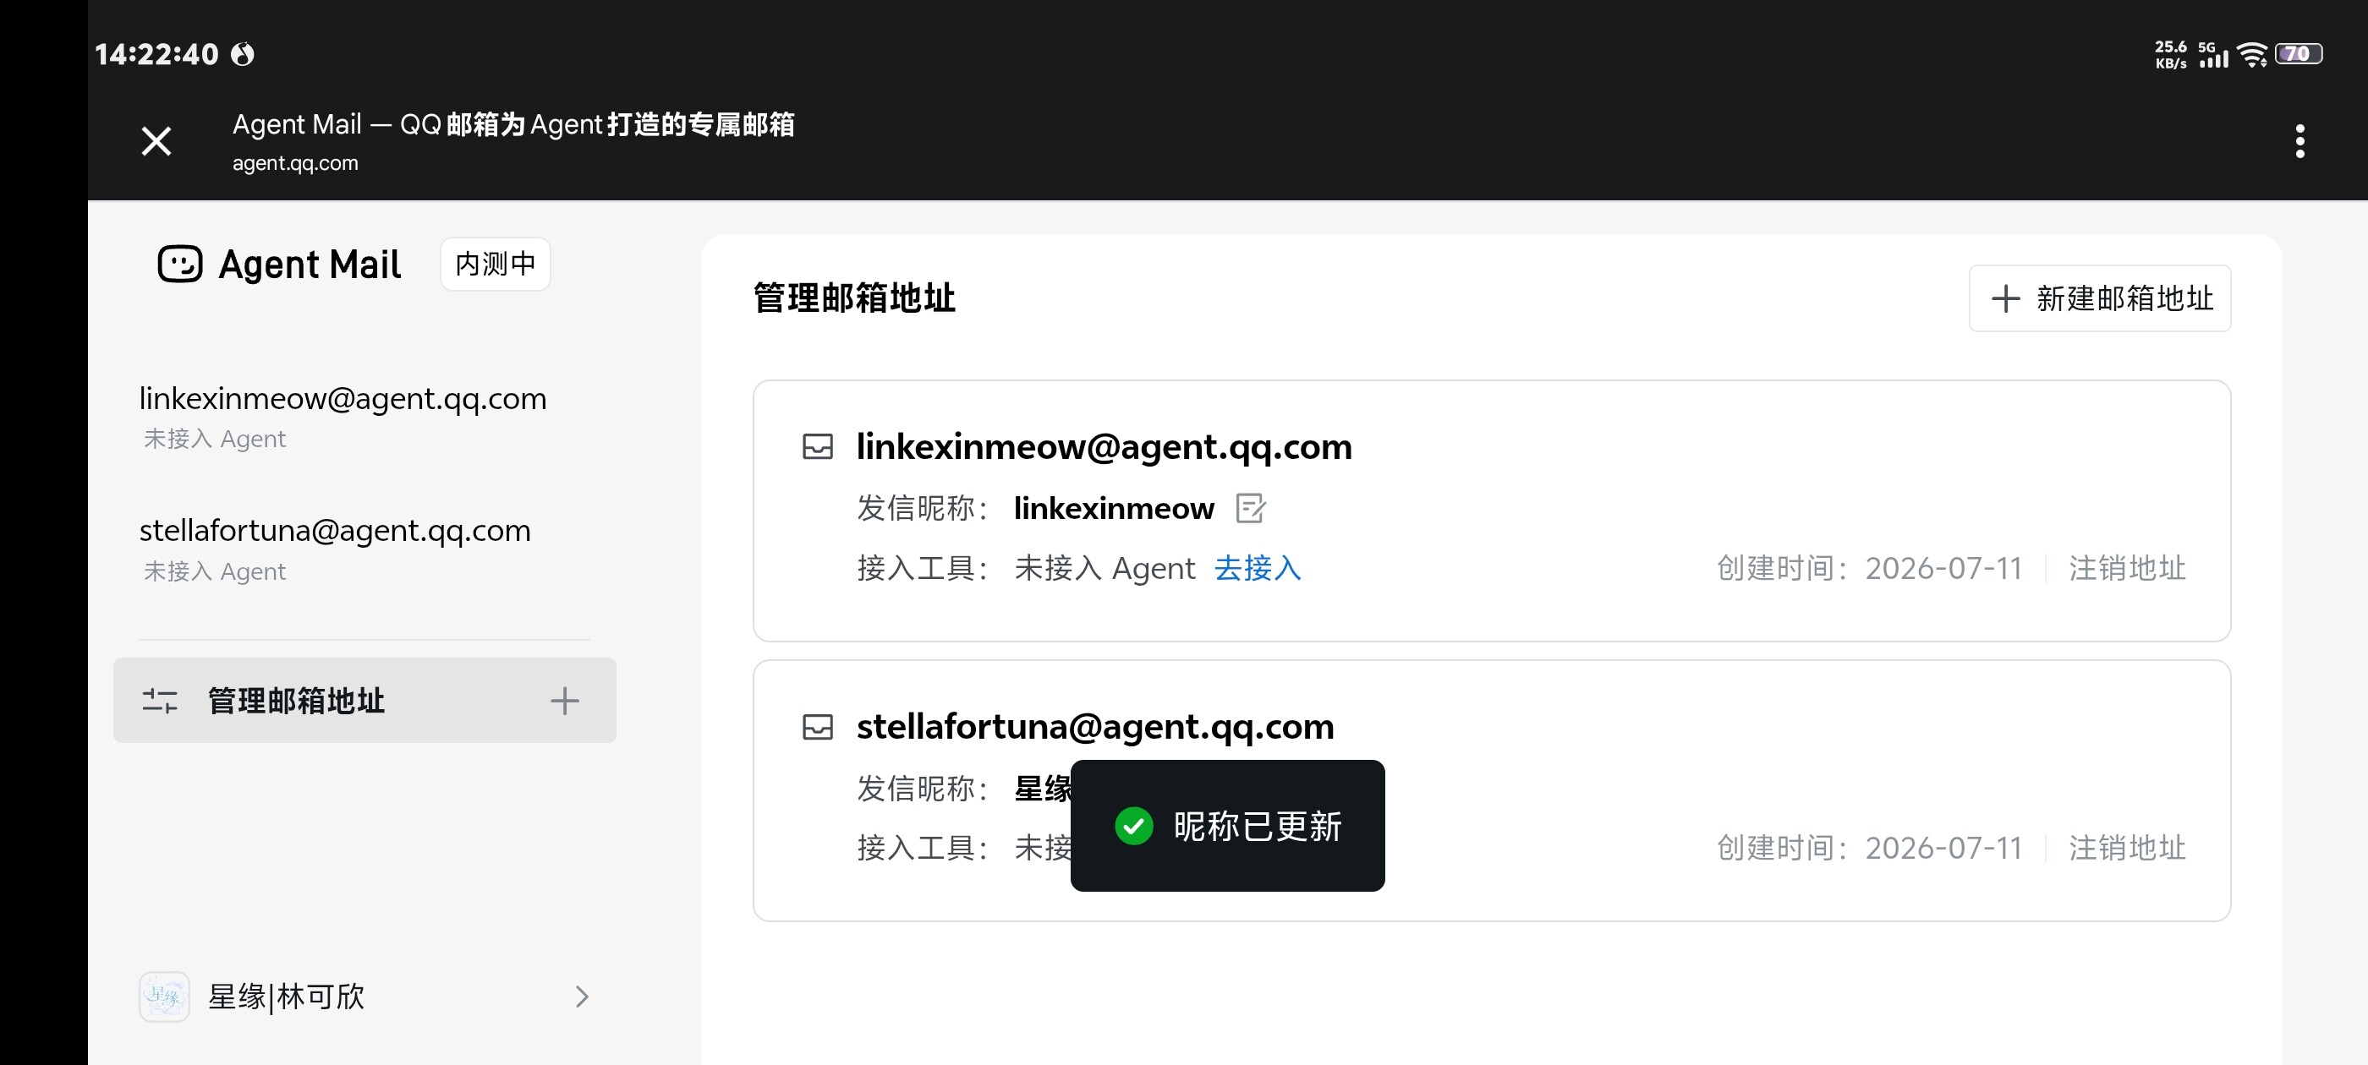Expand account options via chevron arrow
This screenshot has width=2368, height=1065.
(x=581, y=997)
